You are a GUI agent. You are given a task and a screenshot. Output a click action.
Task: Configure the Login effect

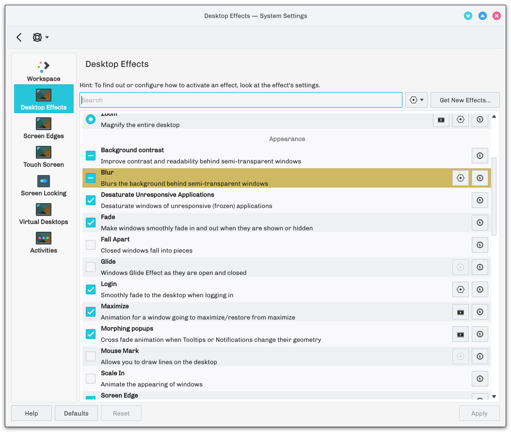coord(460,289)
